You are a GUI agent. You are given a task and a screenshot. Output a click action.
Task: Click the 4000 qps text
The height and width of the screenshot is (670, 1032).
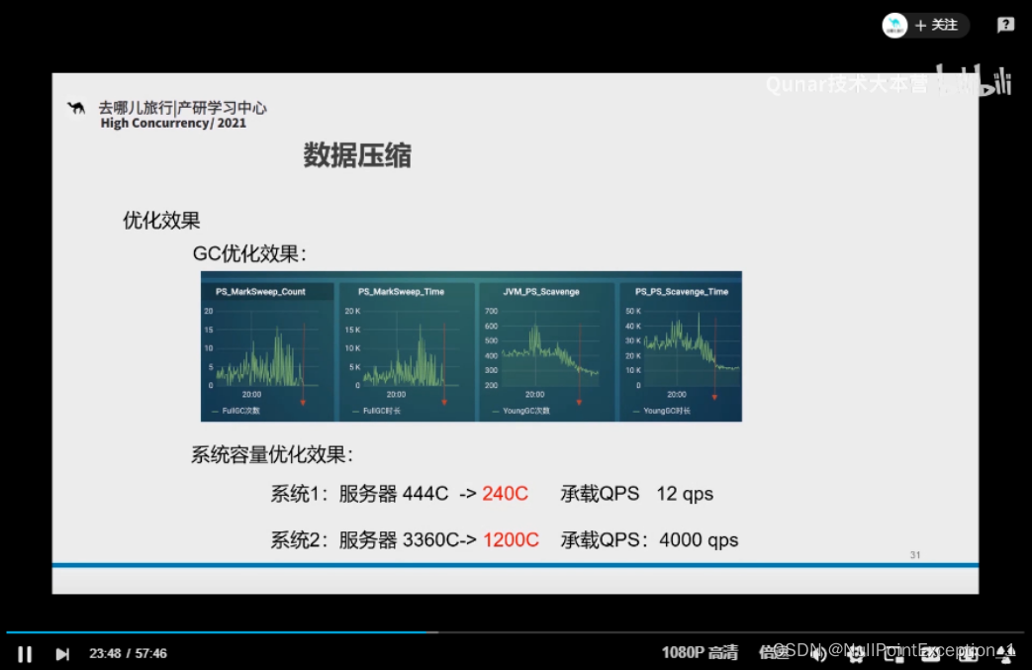(x=699, y=540)
